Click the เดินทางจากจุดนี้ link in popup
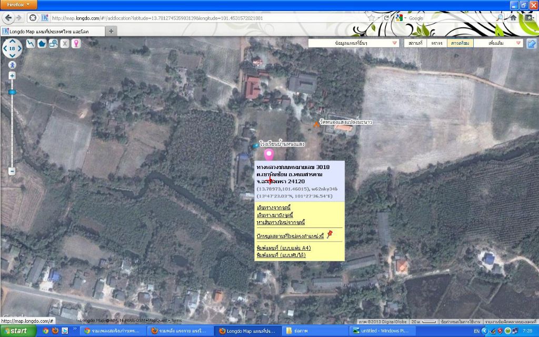Viewport: 539px width, 337px height. [x=274, y=208]
